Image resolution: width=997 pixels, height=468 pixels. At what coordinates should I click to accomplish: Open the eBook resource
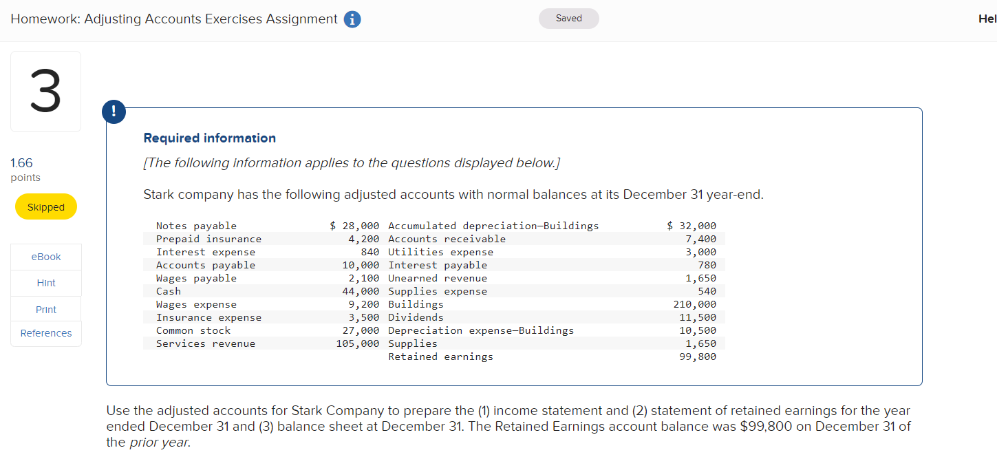[x=45, y=256]
